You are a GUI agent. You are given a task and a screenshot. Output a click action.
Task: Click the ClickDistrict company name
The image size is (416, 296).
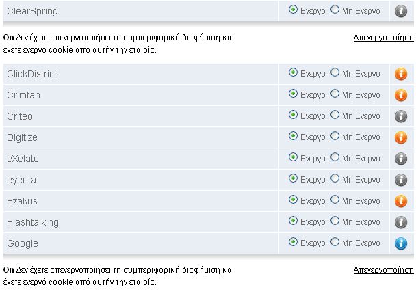(31, 74)
